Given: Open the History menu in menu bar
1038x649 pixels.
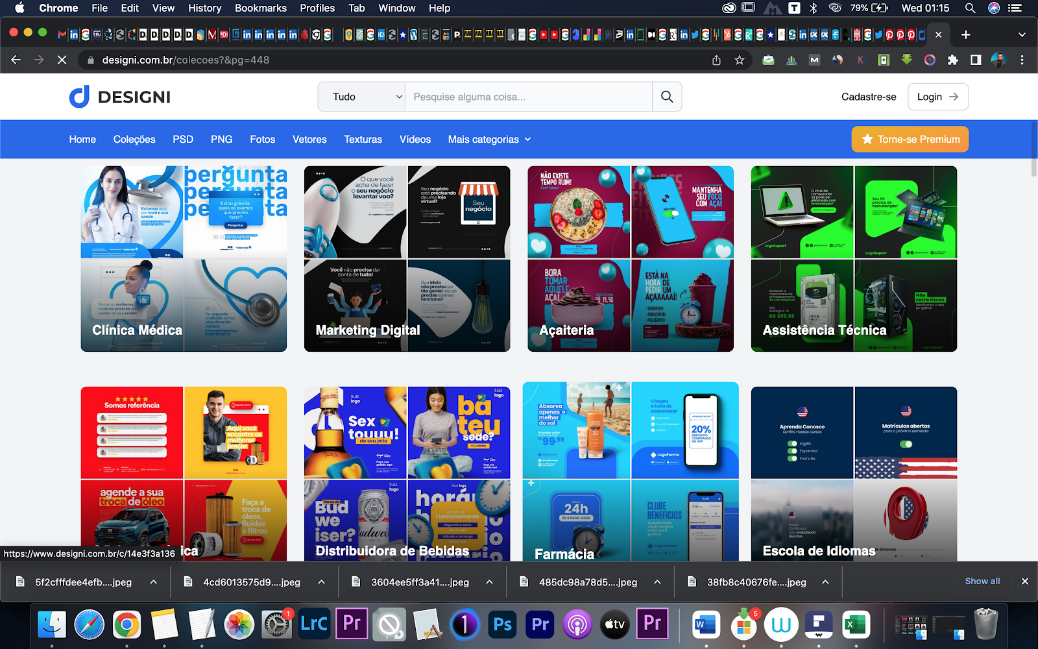Looking at the screenshot, I should tap(204, 8).
